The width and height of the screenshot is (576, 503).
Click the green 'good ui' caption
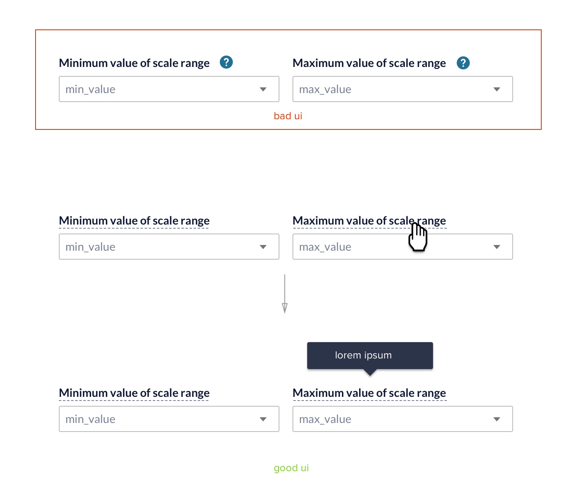[x=291, y=468]
